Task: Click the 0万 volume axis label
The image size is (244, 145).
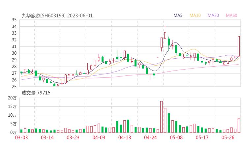Action: [x=14, y=132]
